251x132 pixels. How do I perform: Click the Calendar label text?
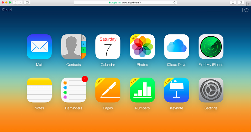pyautogui.click(x=108, y=65)
